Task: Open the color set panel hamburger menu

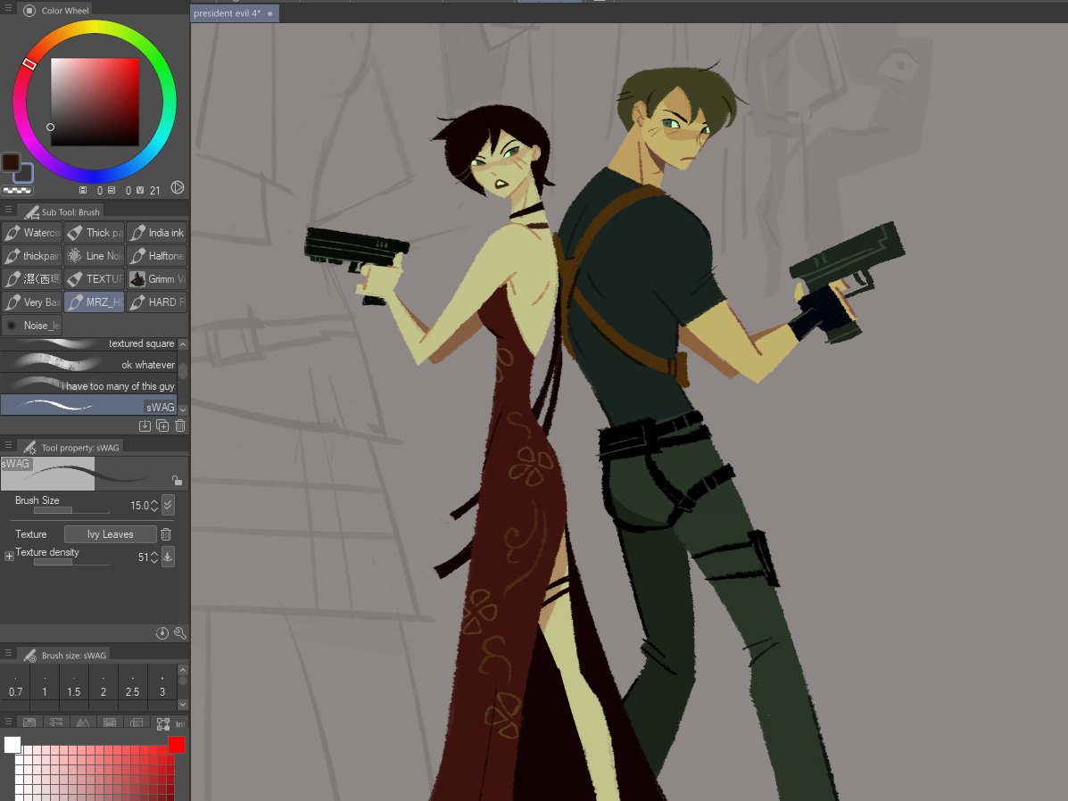Action: click(x=8, y=722)
